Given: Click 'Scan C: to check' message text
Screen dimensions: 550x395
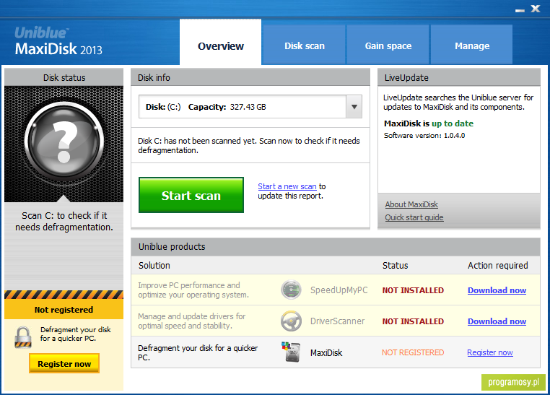Looking at the screenshot, I should pyautogui.click(x=64, y=221).
